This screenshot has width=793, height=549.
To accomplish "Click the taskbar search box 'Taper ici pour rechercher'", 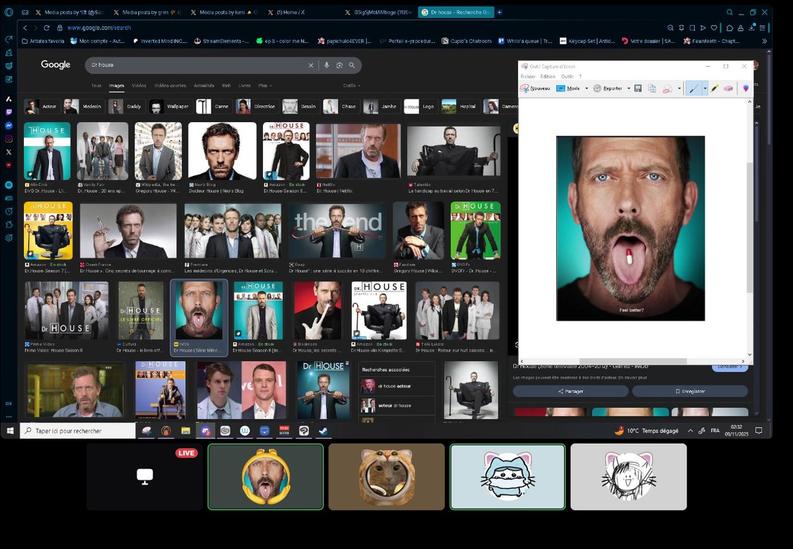I will [x=78, y=431].
